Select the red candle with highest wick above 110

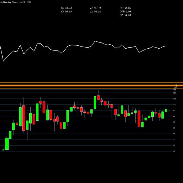[x=98, y=98]
